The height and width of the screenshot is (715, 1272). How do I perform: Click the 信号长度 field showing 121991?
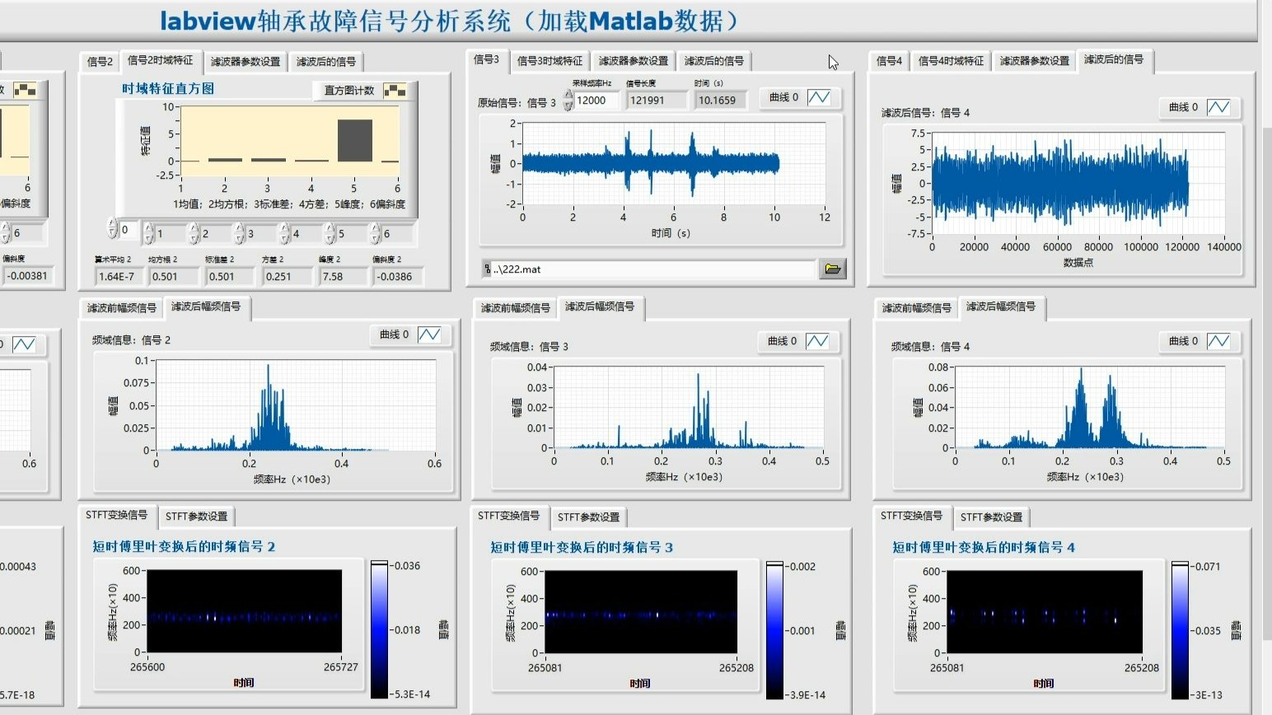[656, 100]
